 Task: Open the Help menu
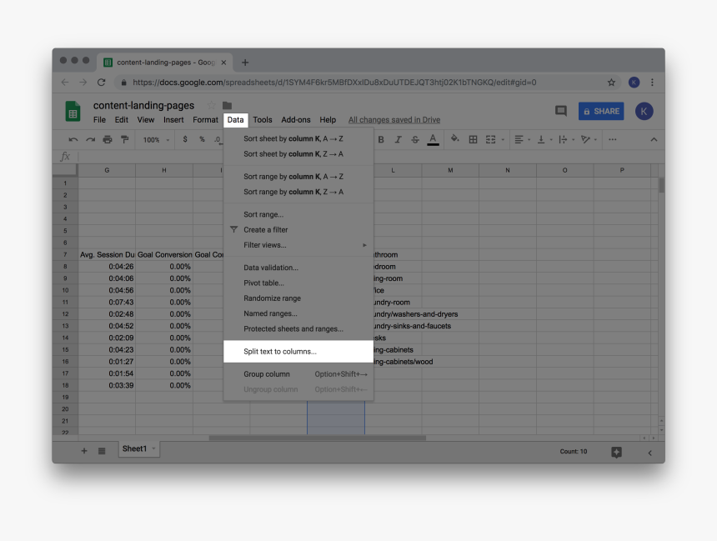pos(328,120)
